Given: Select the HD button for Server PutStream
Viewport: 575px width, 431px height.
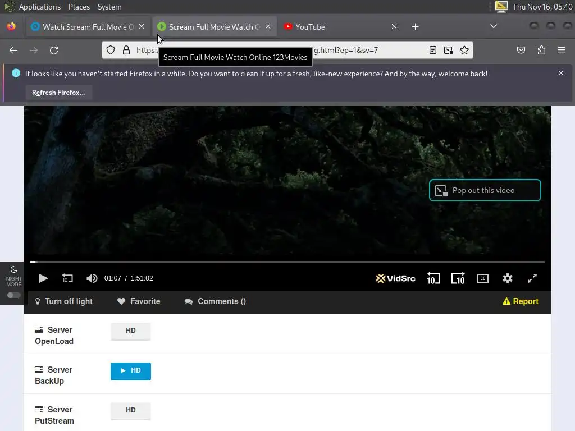Looking at the screenshot, I should tap(130, 410).
